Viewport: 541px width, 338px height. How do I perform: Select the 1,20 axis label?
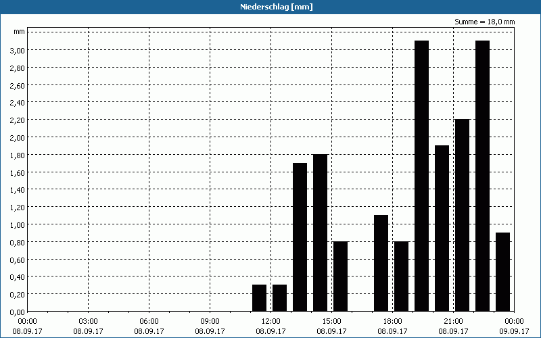coord(18,208)
